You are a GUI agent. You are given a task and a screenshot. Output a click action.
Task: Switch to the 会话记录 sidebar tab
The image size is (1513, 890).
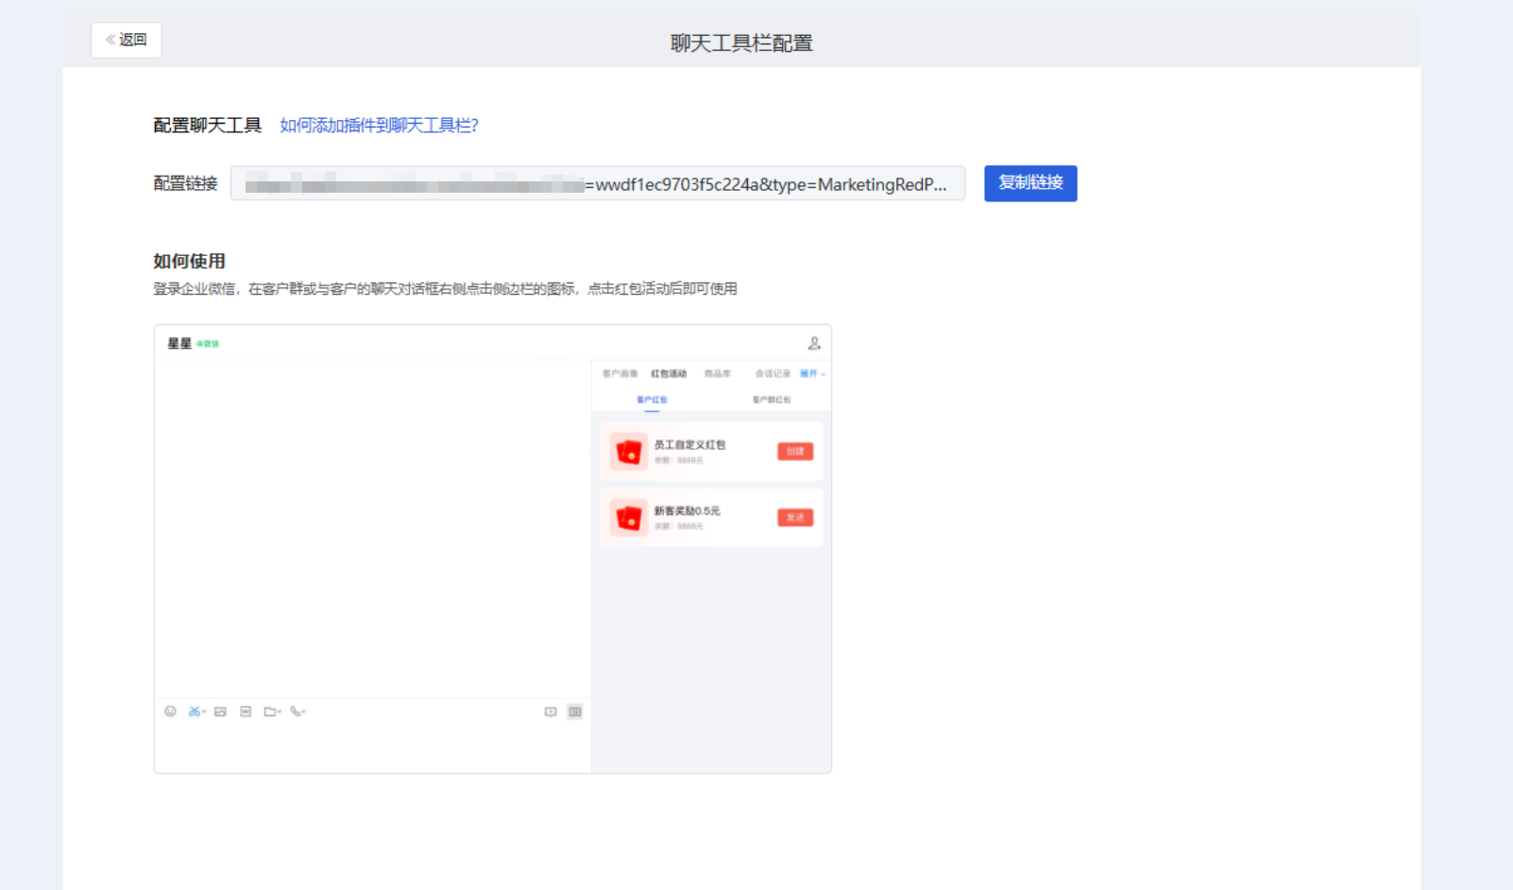773,373
